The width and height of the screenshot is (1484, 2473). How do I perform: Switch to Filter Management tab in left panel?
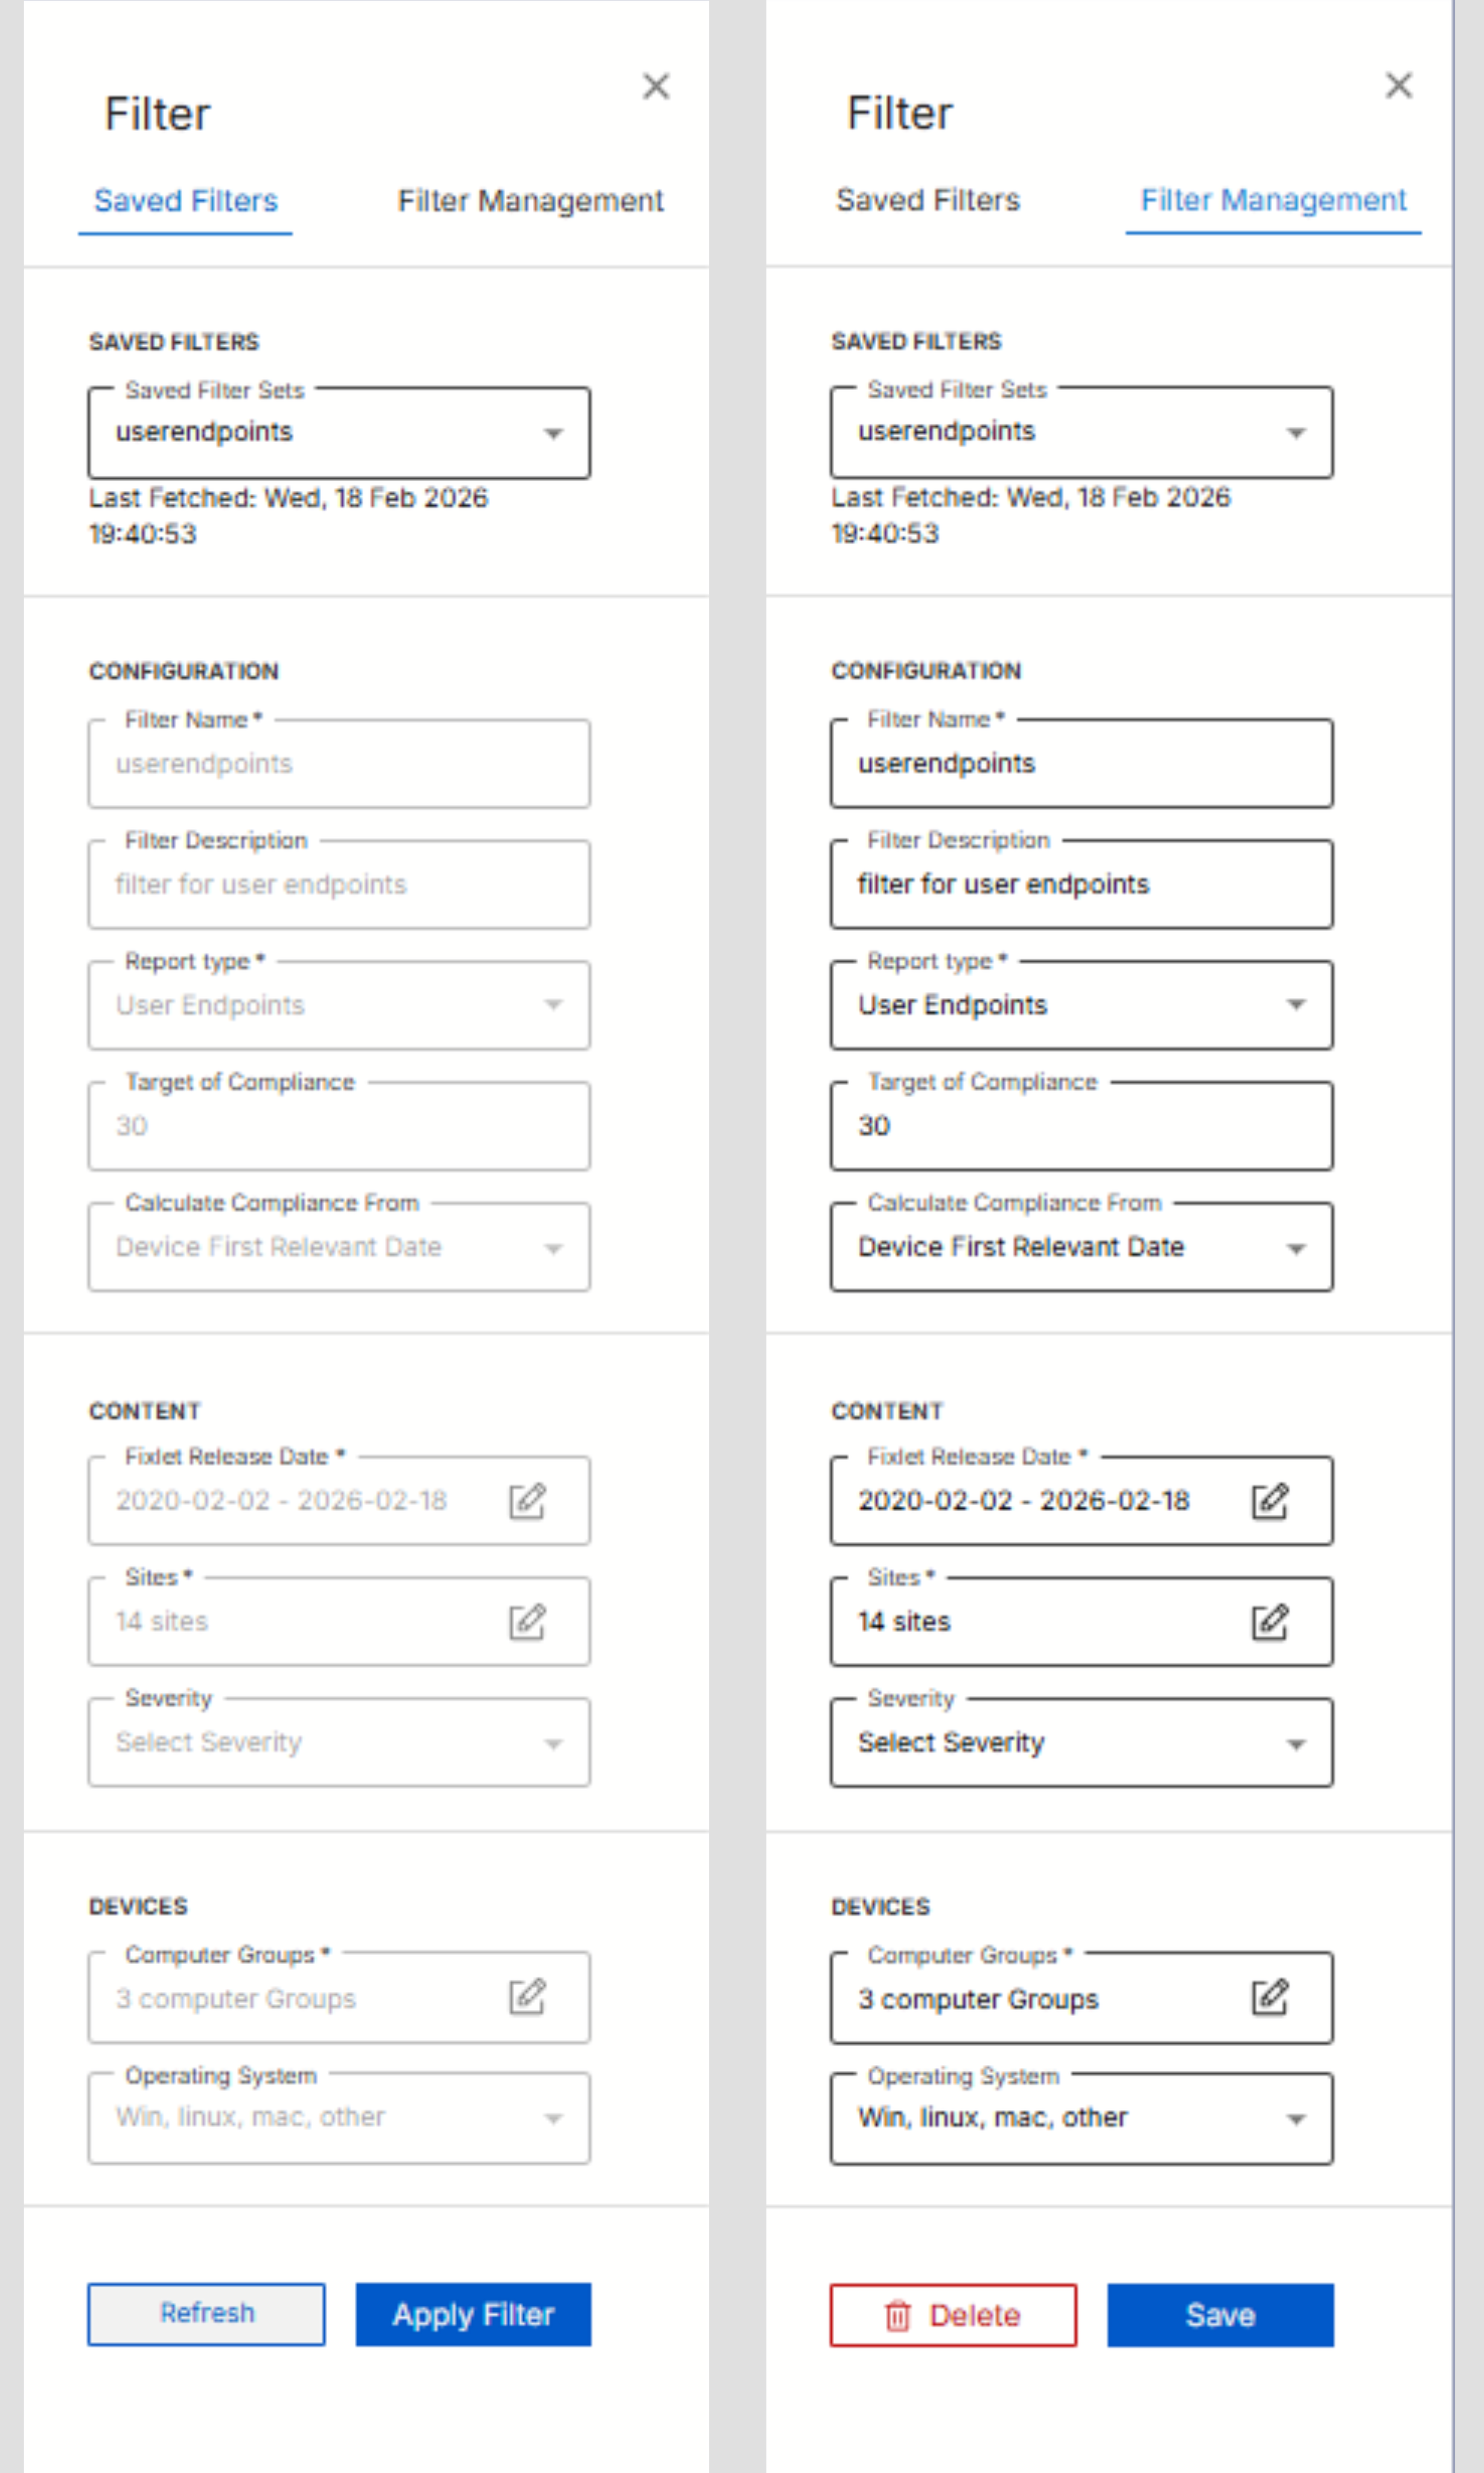[x=530, y=201]
